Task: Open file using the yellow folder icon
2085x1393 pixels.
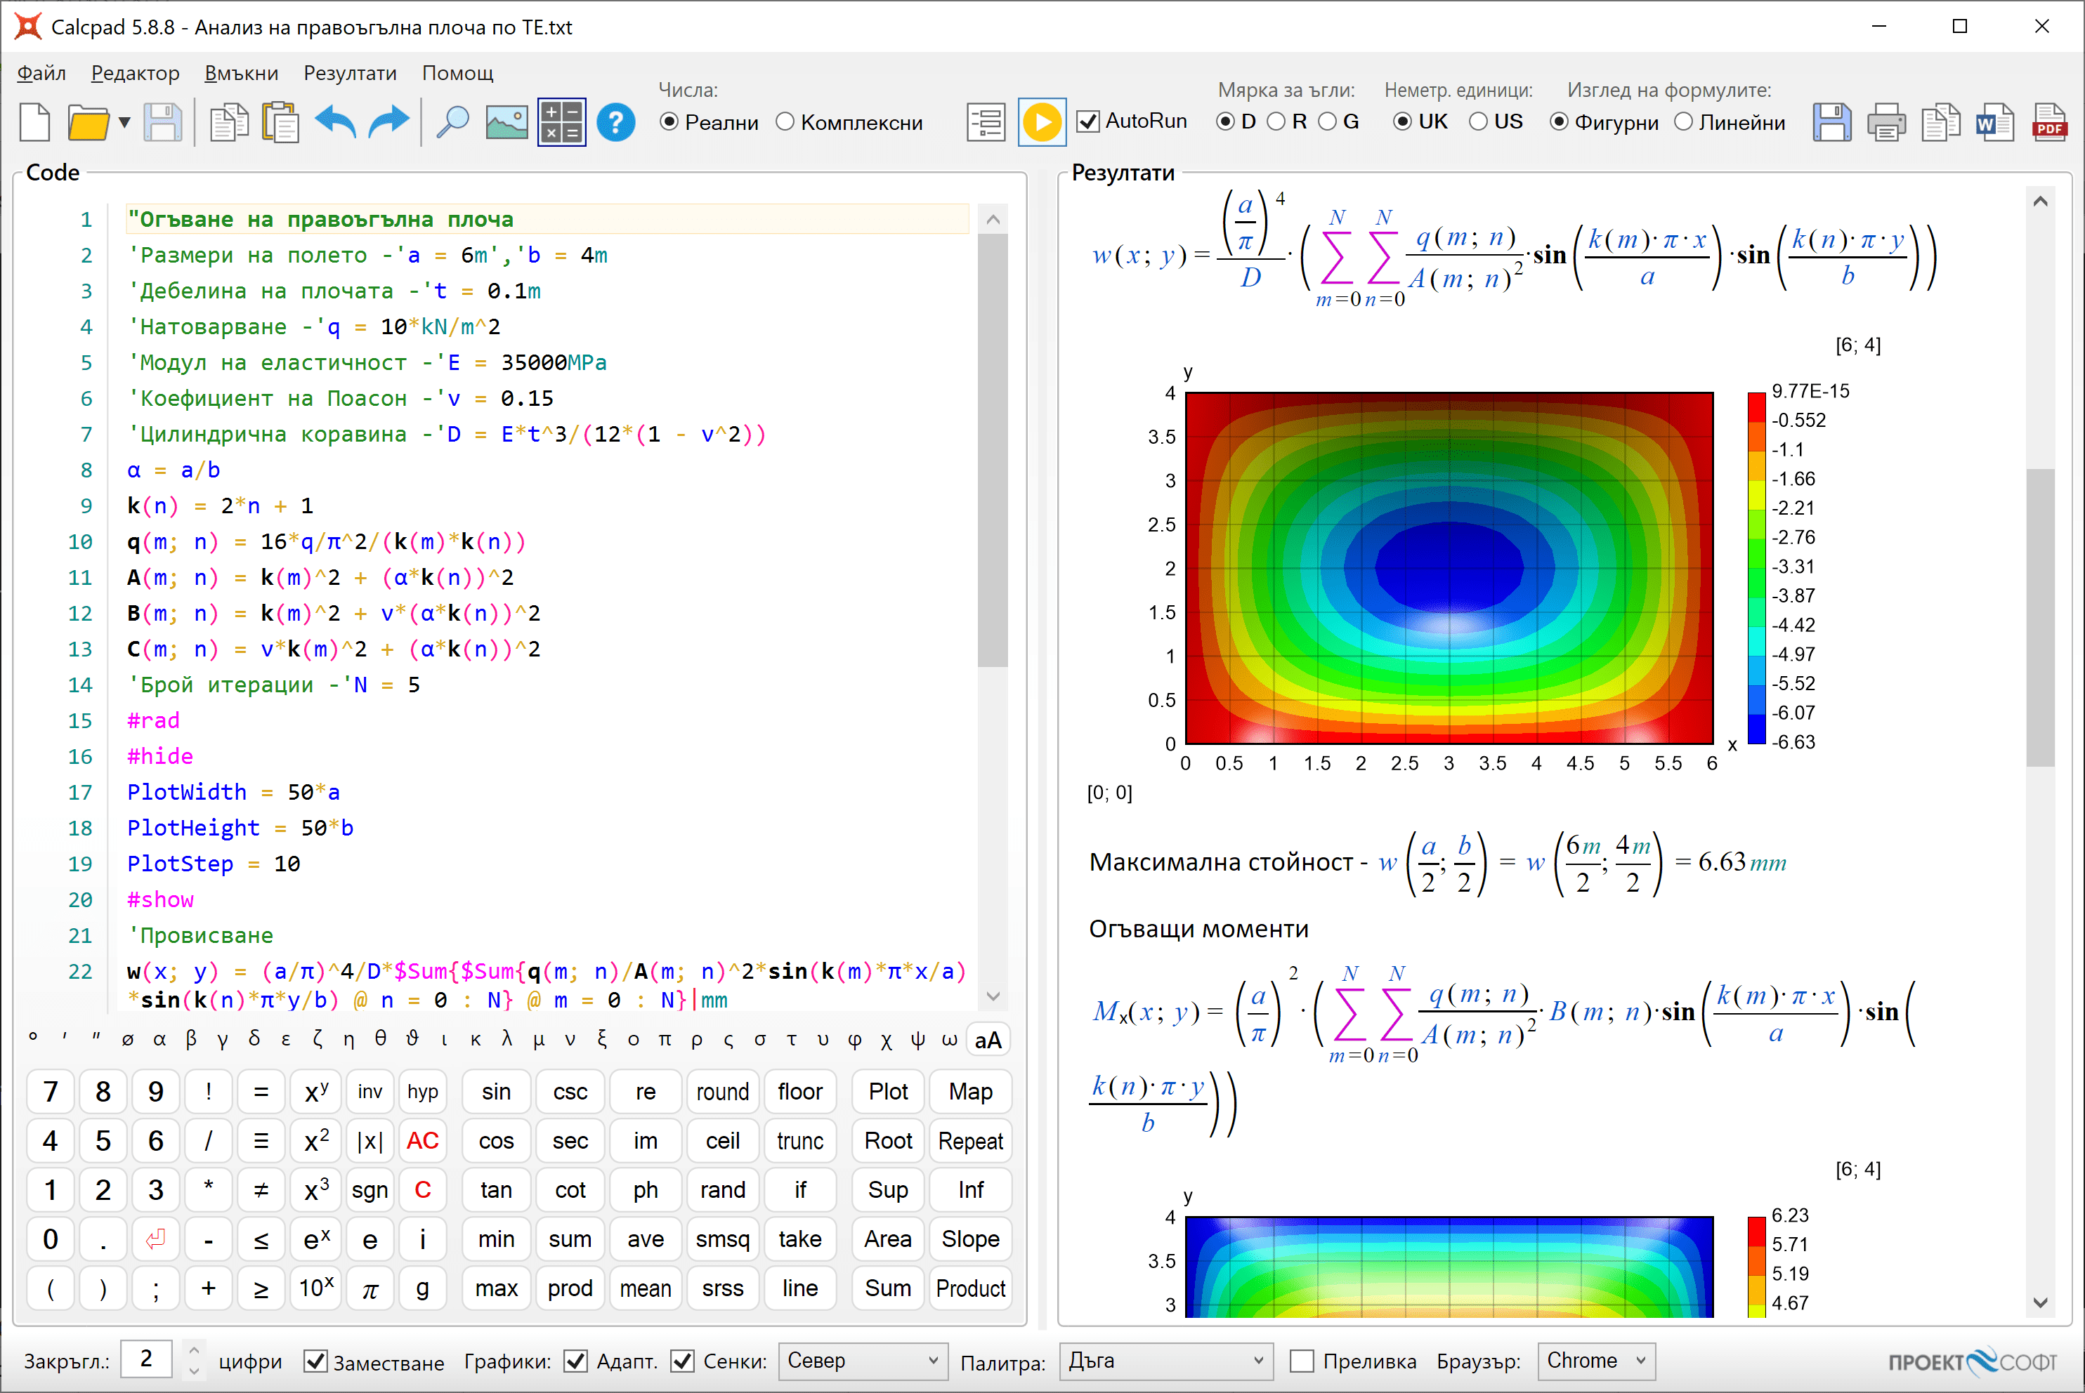Action: (88, 123)
